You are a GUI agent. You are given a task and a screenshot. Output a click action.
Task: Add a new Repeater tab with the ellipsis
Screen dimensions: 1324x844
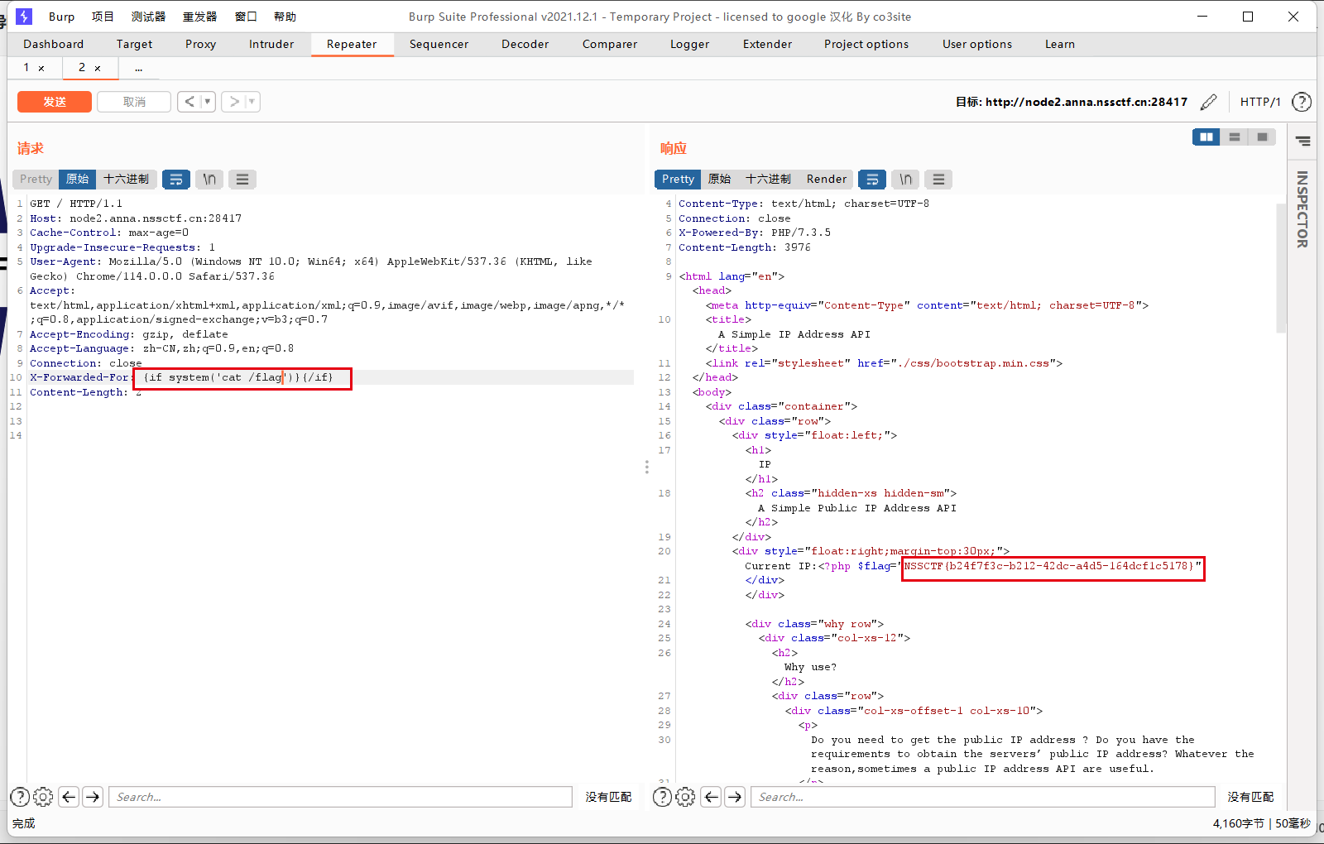coord(138,68)
